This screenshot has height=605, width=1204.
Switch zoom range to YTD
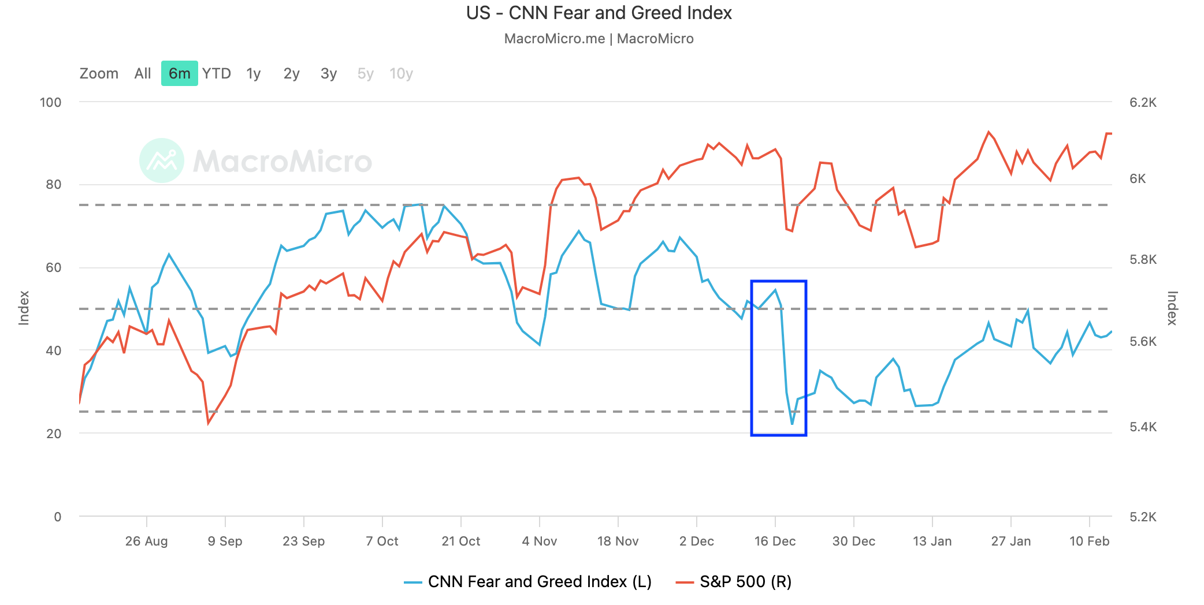click(217, 74)
